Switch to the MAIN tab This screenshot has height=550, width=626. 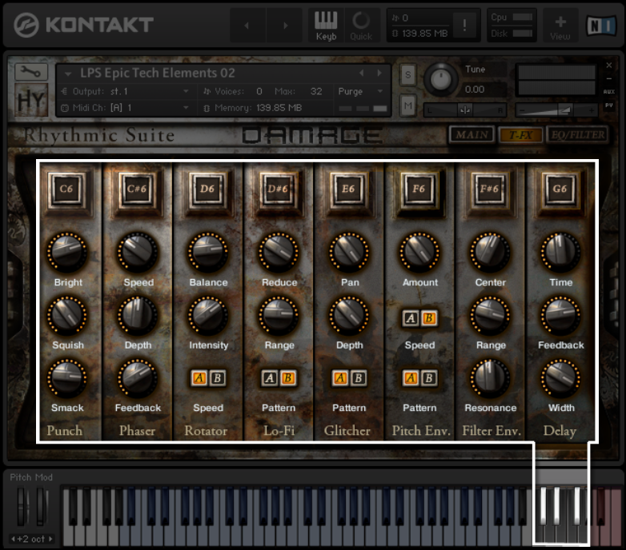pyautogui.click(x=472, y=135)
